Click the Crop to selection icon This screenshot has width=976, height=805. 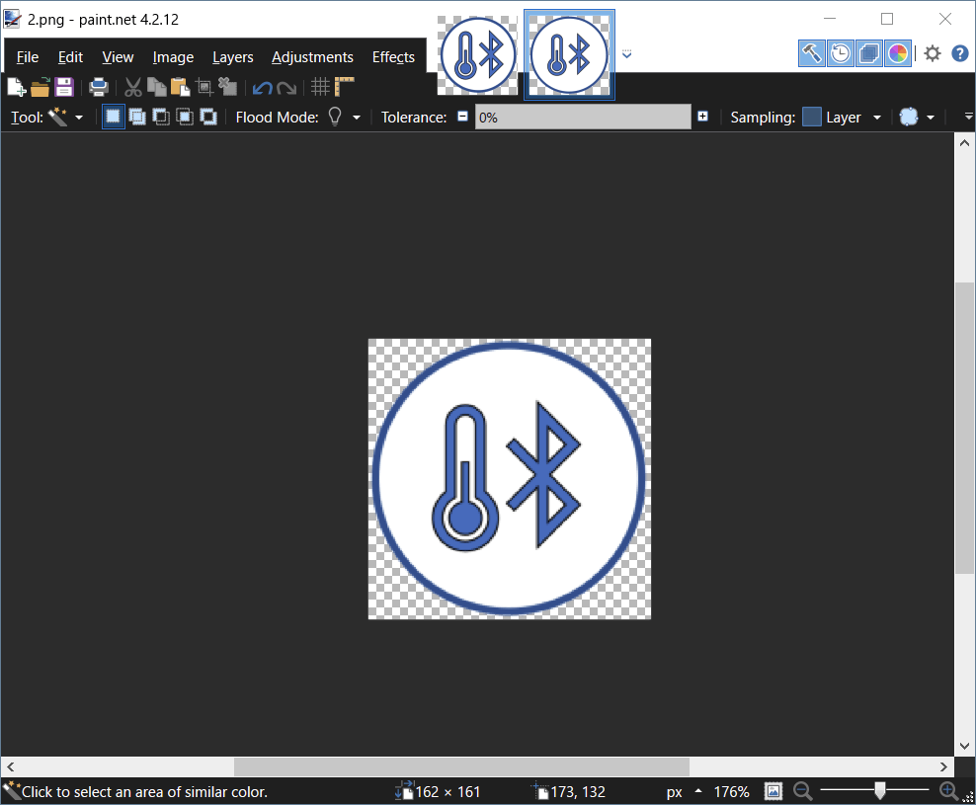[x=204, y=87]
